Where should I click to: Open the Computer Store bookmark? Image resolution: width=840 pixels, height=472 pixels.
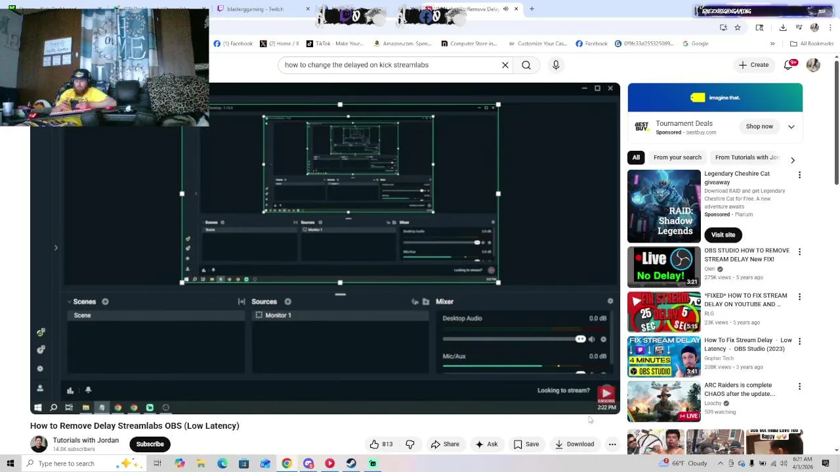click(469, 43)
